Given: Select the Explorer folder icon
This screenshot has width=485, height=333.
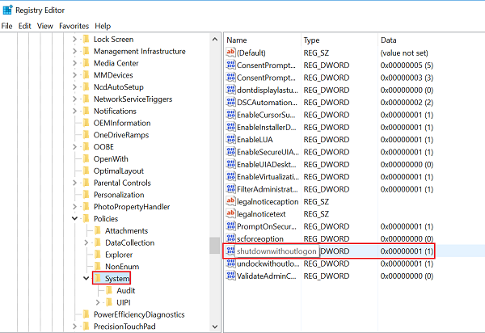Looking at the screenshot, I should pos(98,255).
